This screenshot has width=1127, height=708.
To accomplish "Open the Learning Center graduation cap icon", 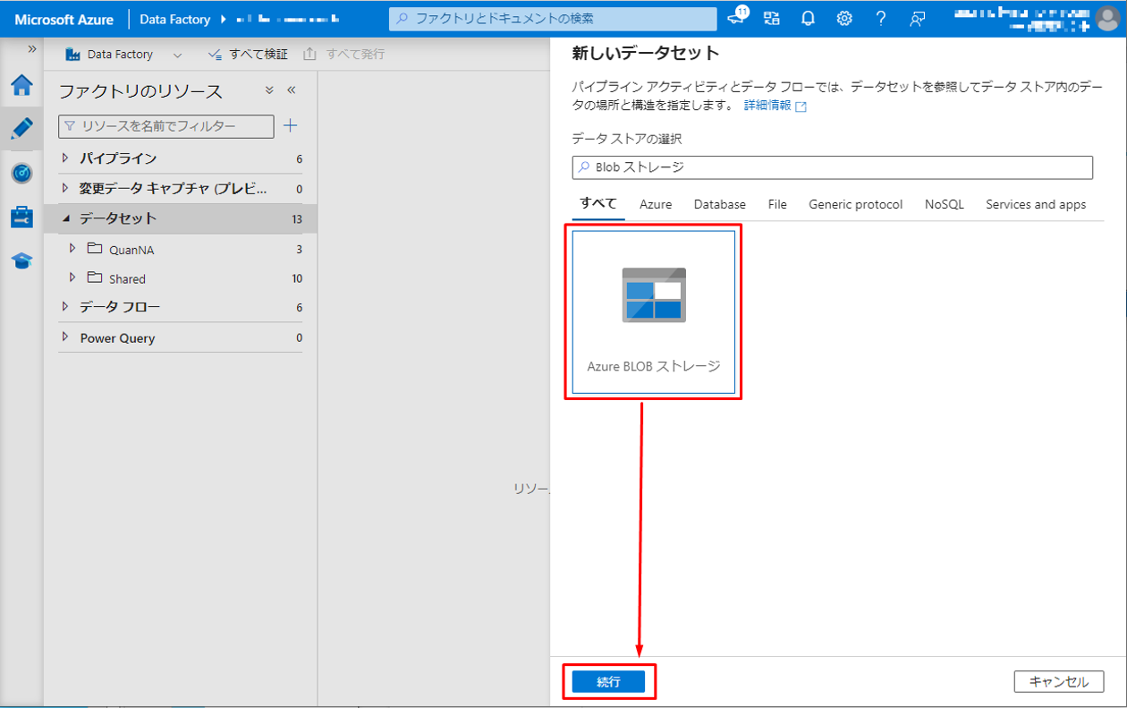I will click(21, 260).
